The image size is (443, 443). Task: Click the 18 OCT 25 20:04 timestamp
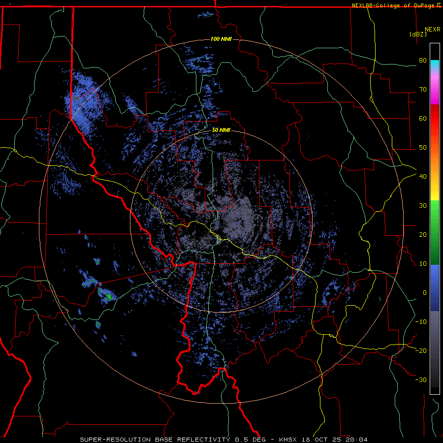coord(335,440)
